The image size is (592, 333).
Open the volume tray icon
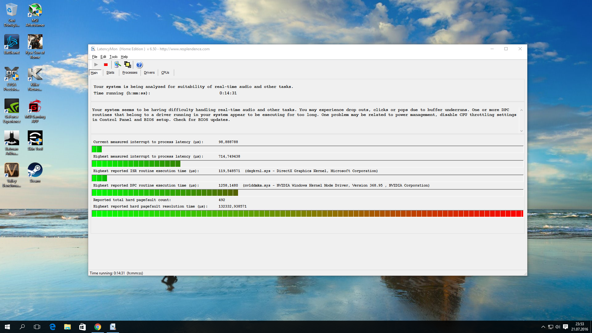coord(558,327)
